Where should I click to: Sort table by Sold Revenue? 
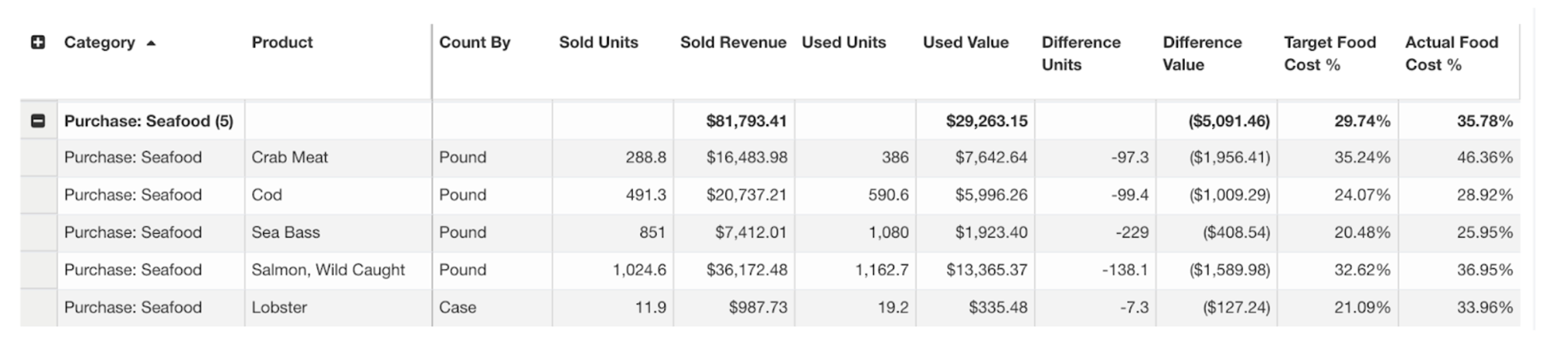coord(732,43)
